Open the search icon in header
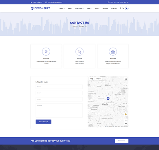Image resolution: width=159 pixels, height=150 pixels. [x=121, y=8]
